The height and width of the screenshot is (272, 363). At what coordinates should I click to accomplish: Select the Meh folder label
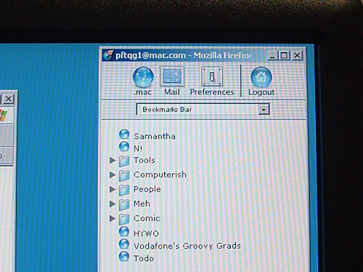[142, 204]
